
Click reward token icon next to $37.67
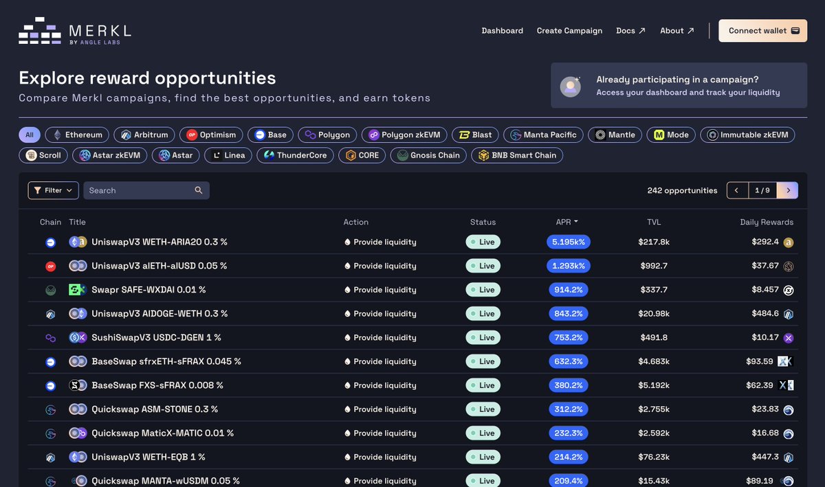click(x=789, y=267)
